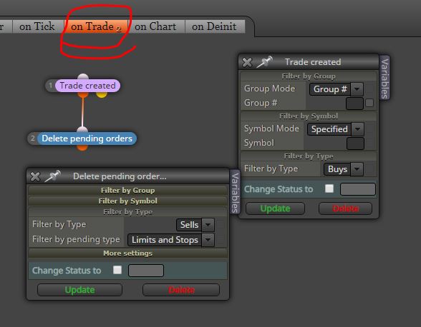This screenshot has height=327, width=421.
Task: Expand Filter by Group in Delete pending panel
Action: pyautogui.click(x=127, y=191)
